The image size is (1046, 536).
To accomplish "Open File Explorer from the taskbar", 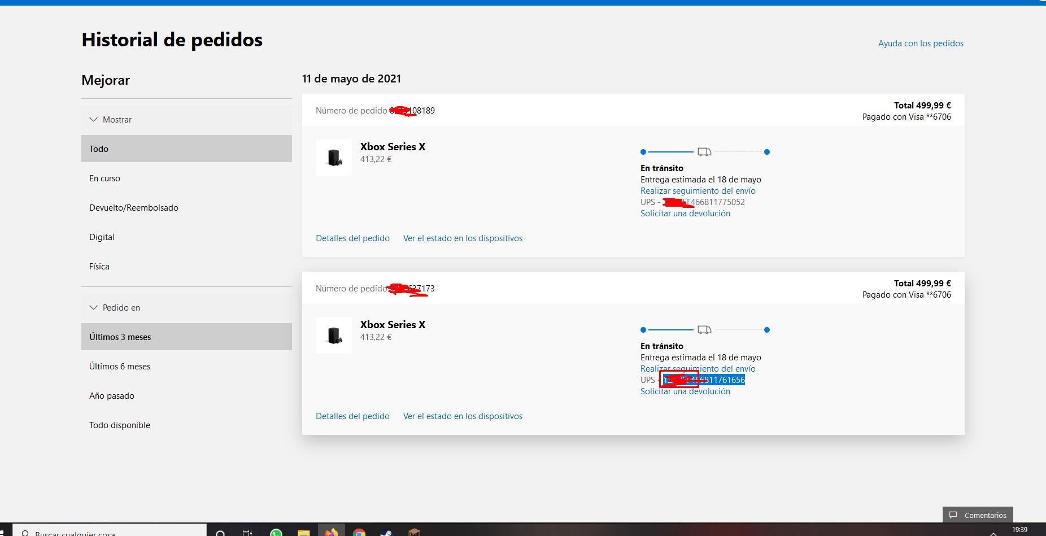I will pos(304,533).
